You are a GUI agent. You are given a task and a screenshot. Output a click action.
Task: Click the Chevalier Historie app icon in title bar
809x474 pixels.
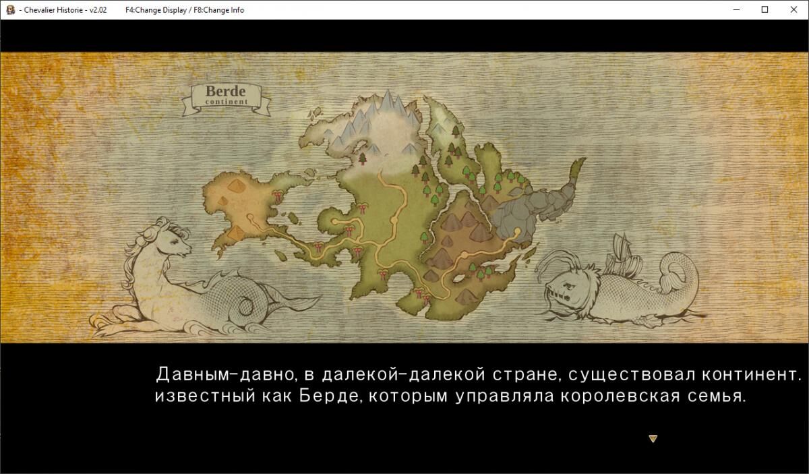click(10, 9)
